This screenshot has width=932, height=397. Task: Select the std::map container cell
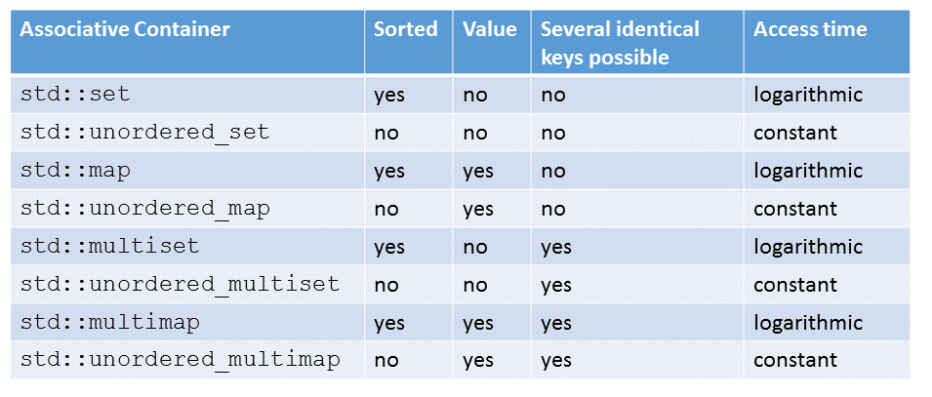pyautogui.click(x=75, y=171)
